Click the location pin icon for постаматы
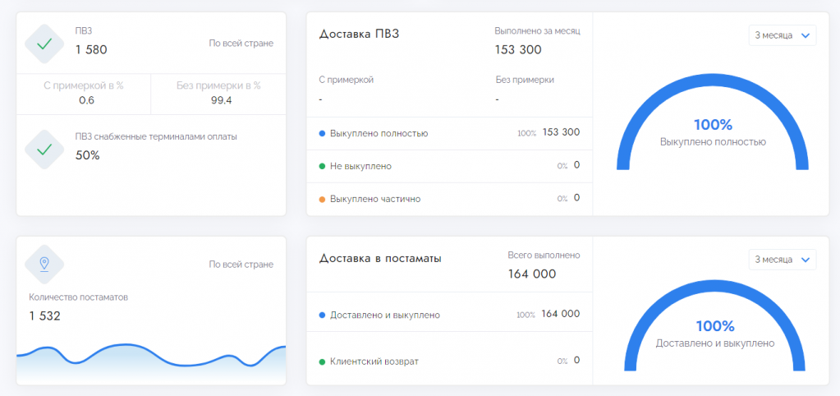Viewport: 840px width, 396px height. click(x=44, y=264)
